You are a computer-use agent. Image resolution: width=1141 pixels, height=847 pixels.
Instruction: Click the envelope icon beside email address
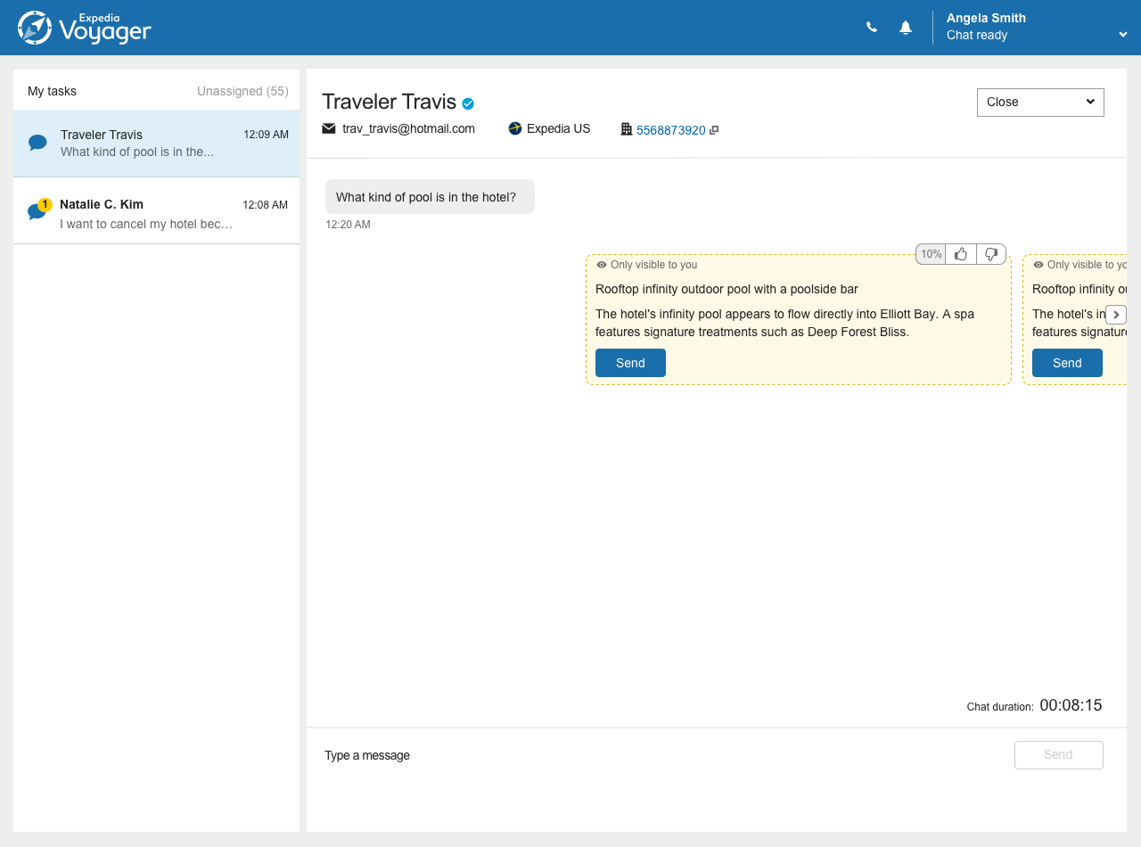click(x=329, y=128)
